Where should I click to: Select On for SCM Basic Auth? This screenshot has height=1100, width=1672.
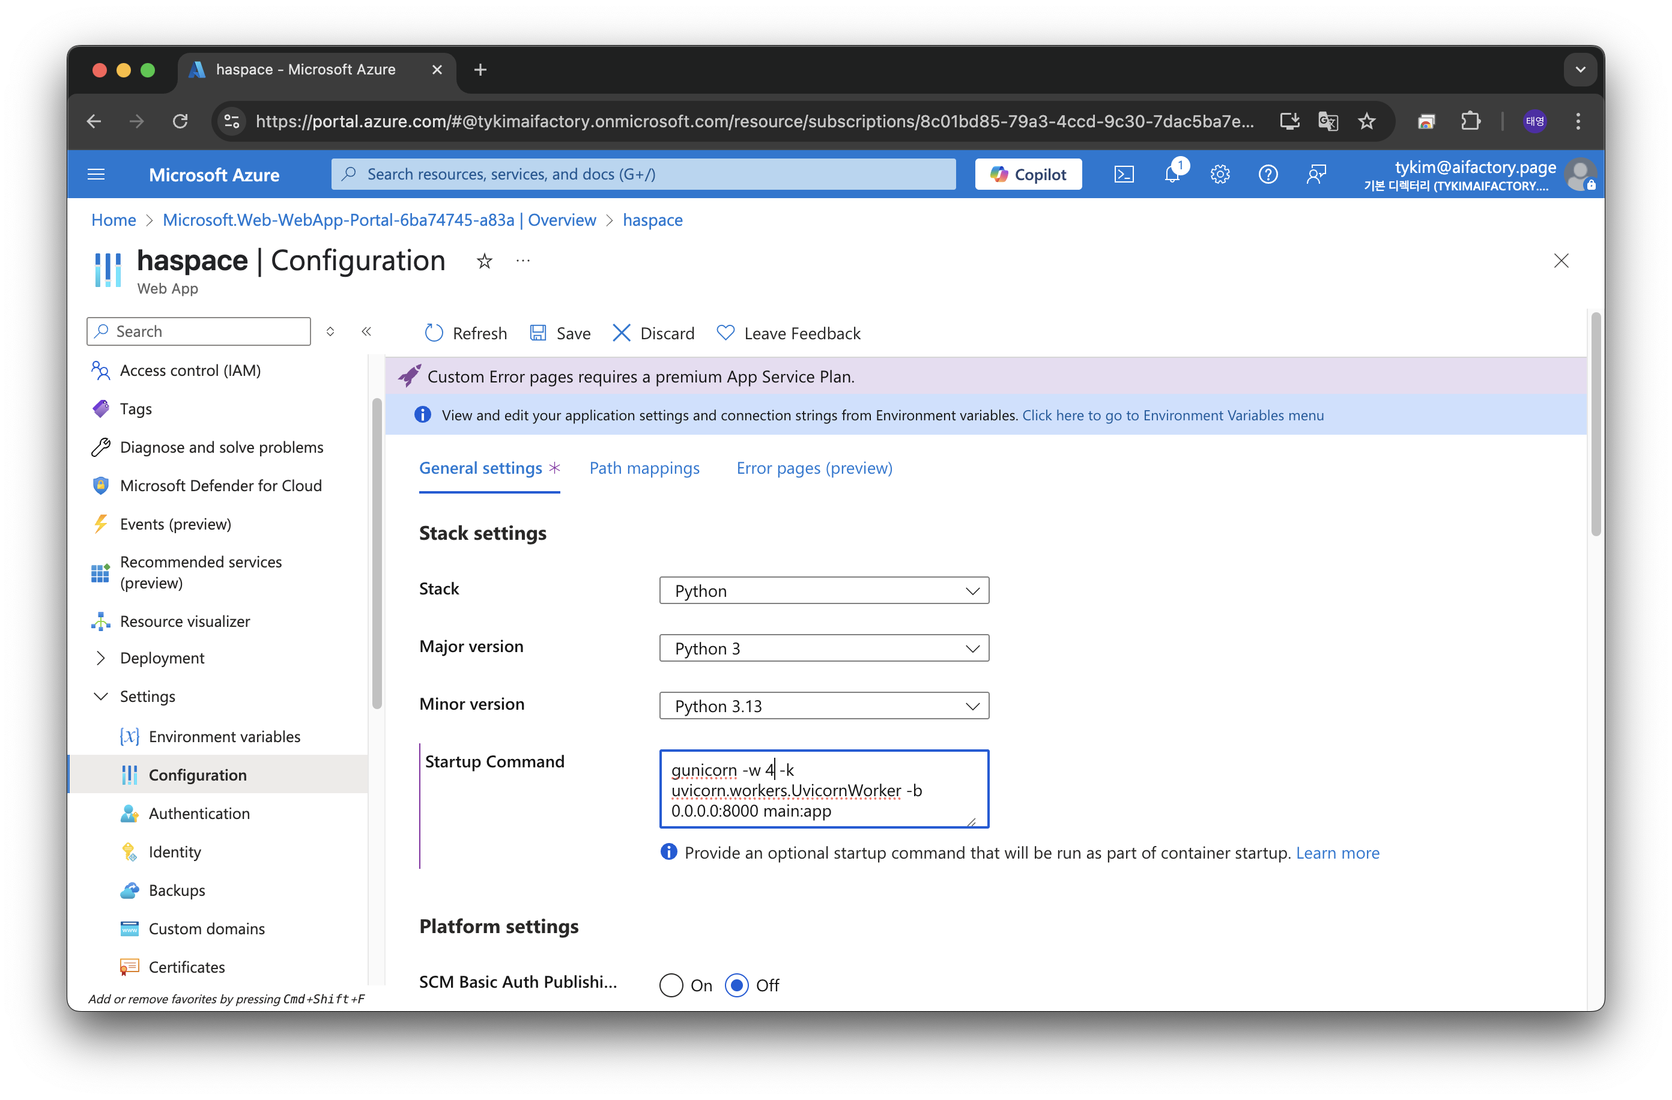pos(671,985)
